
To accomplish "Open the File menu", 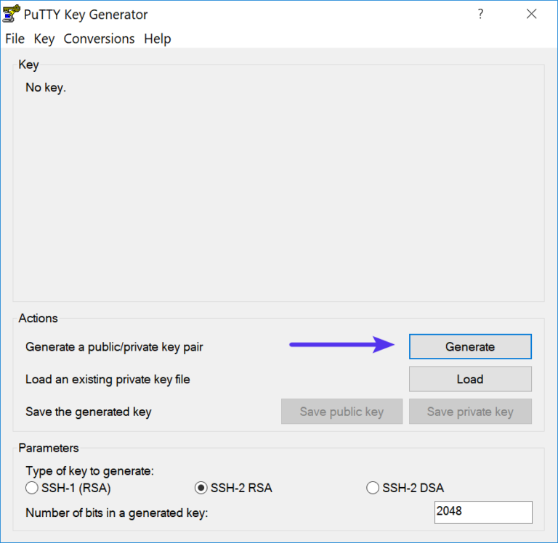I will (15, 38).
